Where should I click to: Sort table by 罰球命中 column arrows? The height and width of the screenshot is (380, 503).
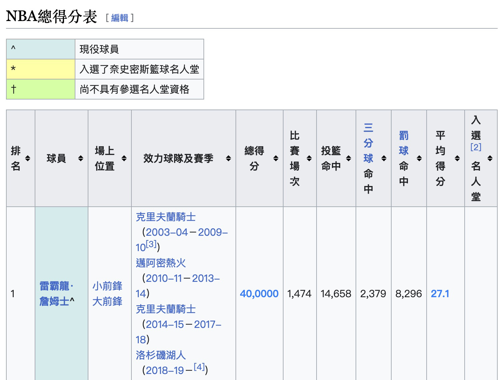click(x=419, y=158)
